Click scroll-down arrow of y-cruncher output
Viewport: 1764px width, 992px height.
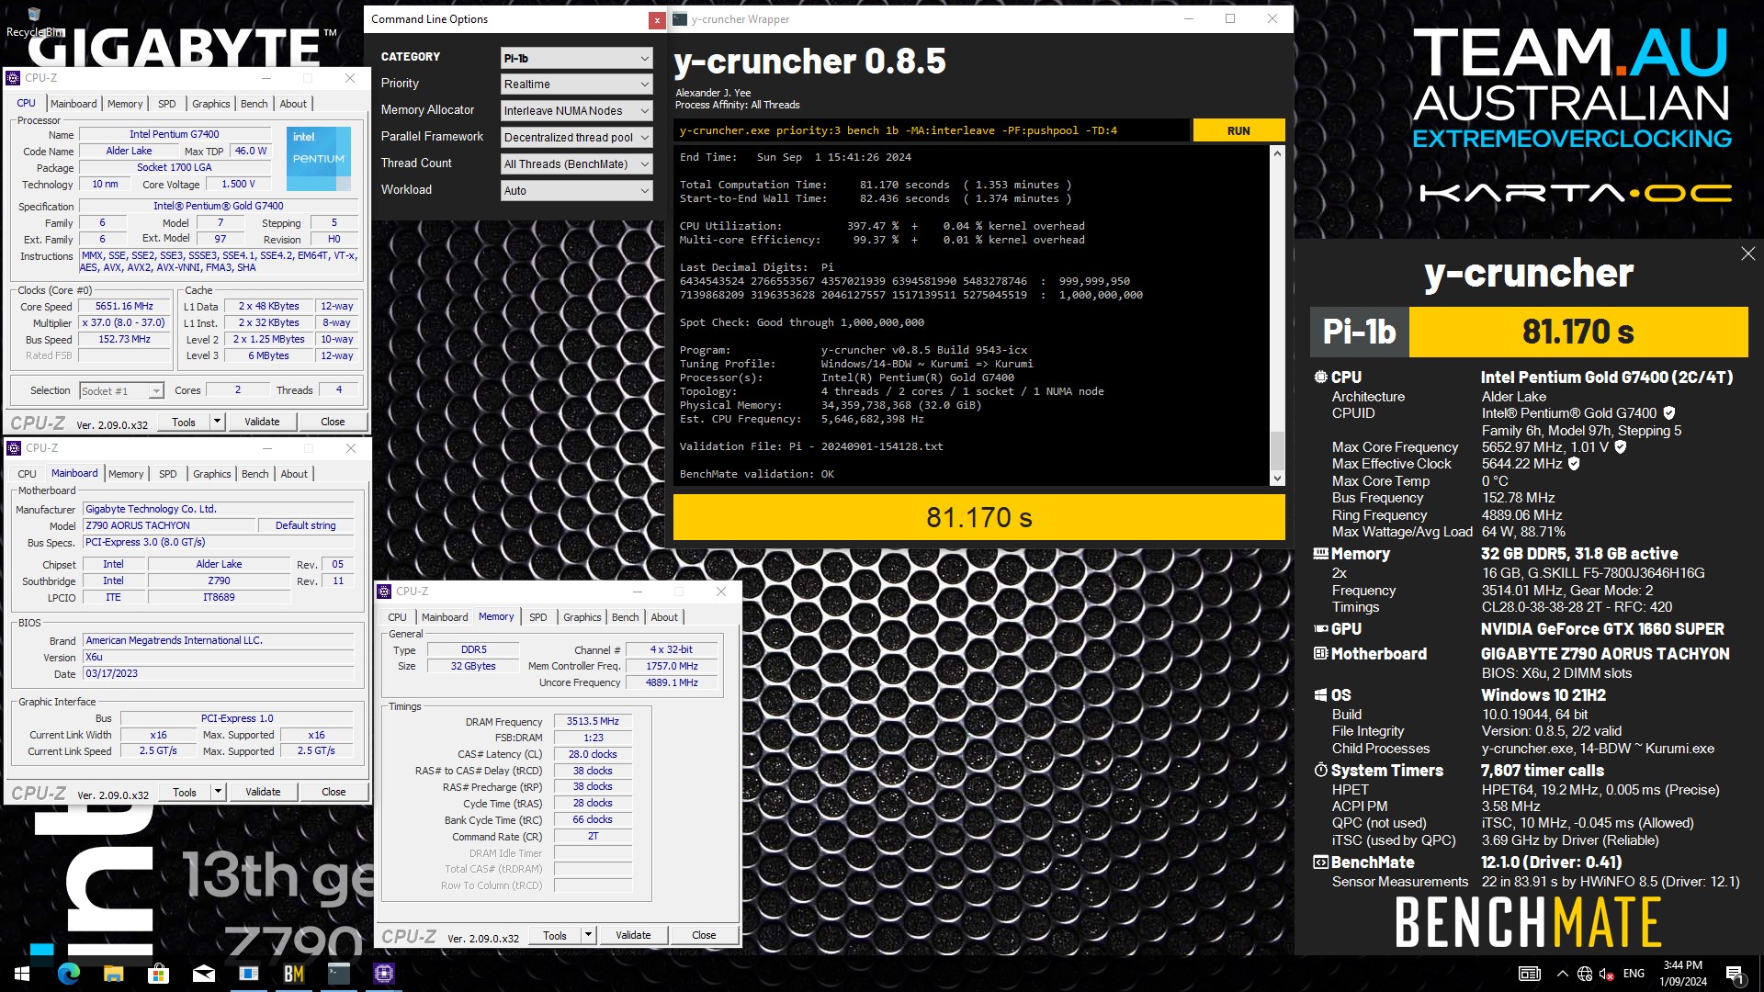point(1276,479)
